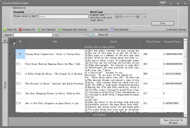Click the scrollbar down arrow
The image size is (190, 128).
(x=185, y=115)
